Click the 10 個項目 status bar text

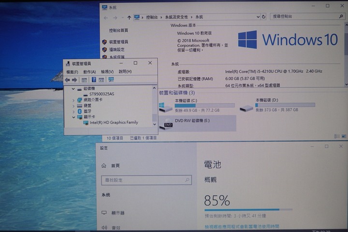pos(115,138)
